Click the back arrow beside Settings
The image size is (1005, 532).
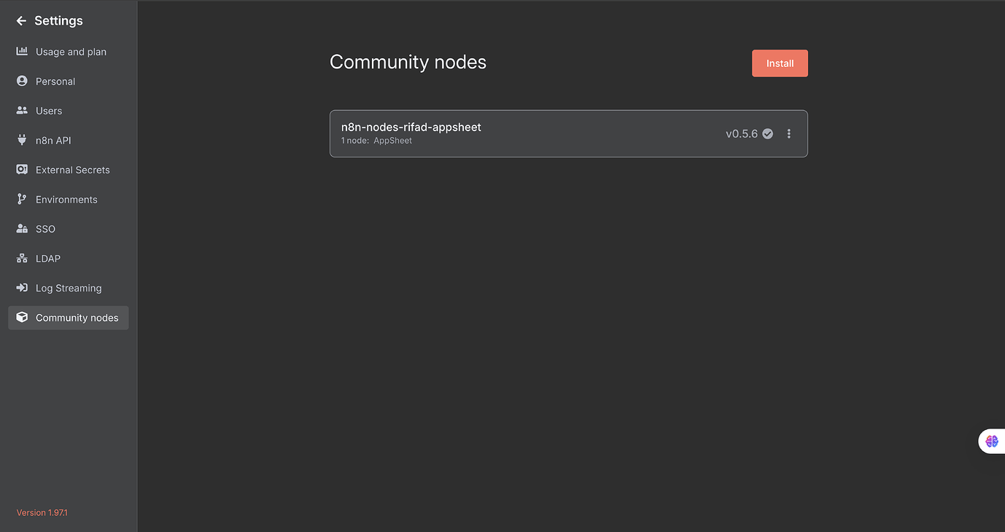tap(20, 20)
